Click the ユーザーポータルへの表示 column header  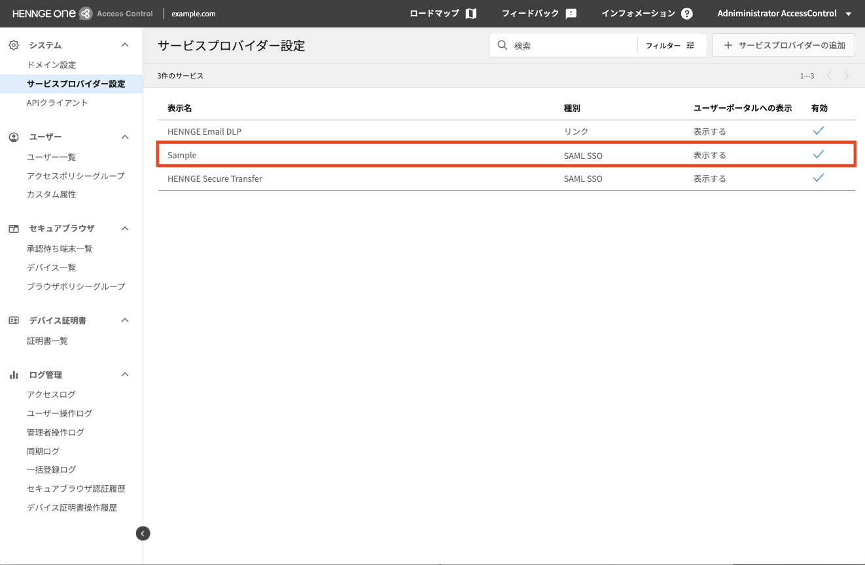click(743, 108)
